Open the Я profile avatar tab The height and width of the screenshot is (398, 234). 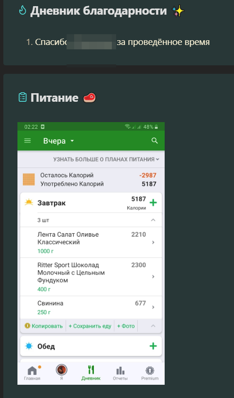pos(61,372)
